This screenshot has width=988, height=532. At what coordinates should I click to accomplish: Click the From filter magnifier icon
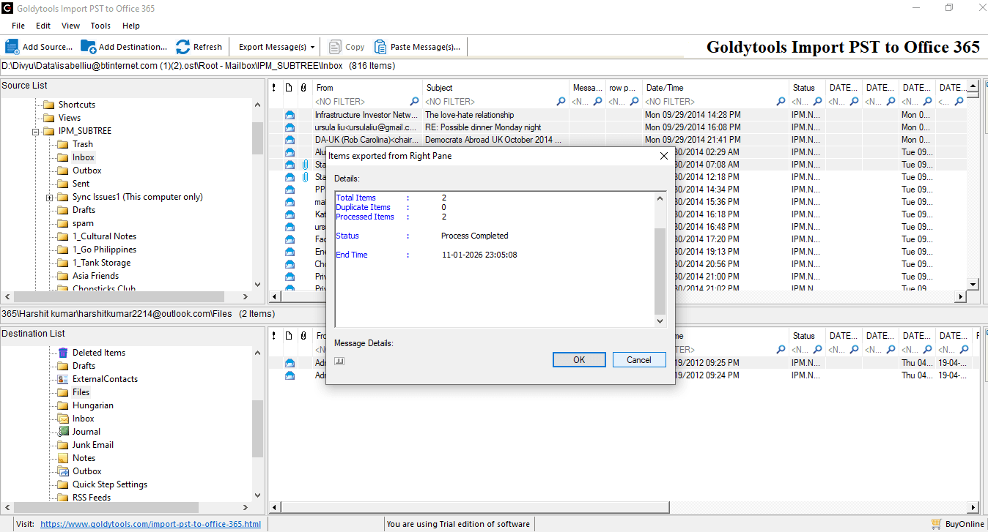(x=414, y=101)
